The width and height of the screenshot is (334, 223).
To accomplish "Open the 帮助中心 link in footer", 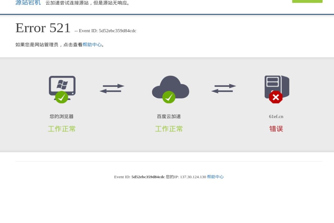I will 215,177.
